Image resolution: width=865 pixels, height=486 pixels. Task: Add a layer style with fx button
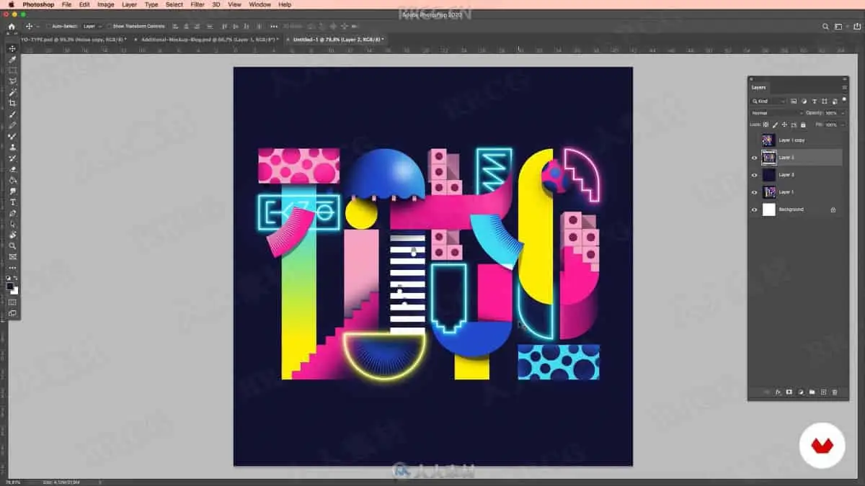(778, 392)
